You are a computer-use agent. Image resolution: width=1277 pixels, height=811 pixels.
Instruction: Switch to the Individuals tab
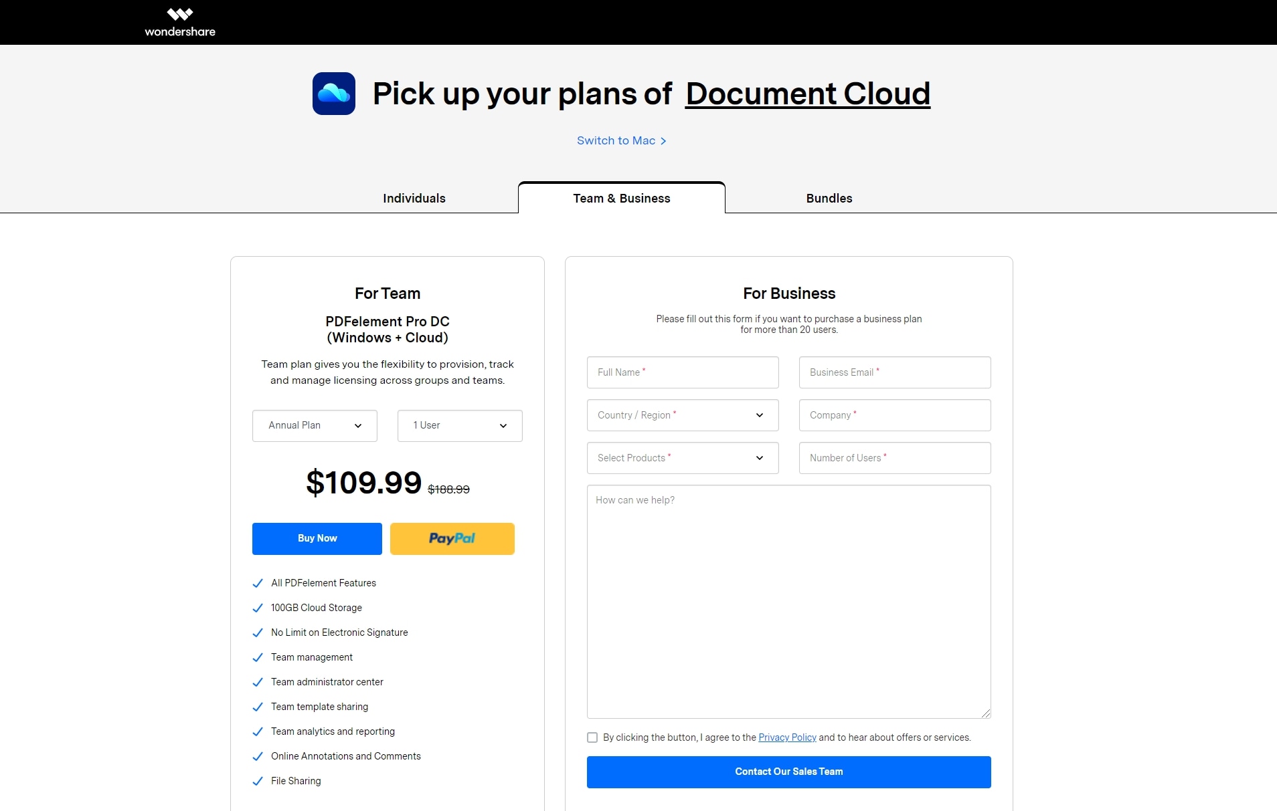(x=414, y=199)
